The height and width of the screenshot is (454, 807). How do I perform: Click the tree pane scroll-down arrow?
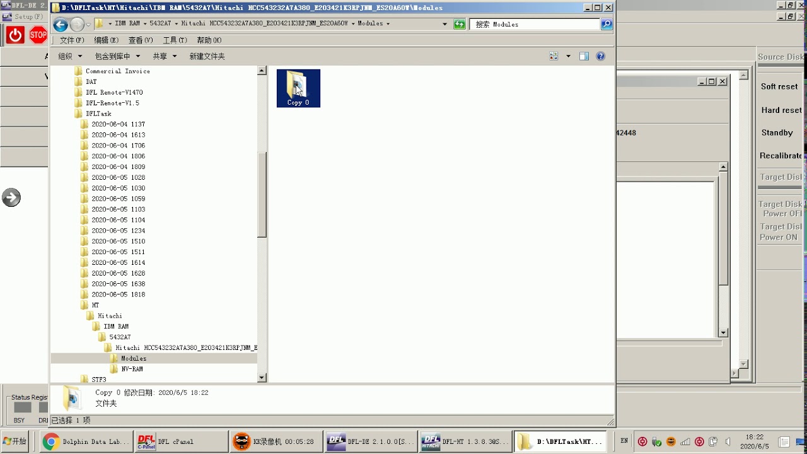coord(262,378)
